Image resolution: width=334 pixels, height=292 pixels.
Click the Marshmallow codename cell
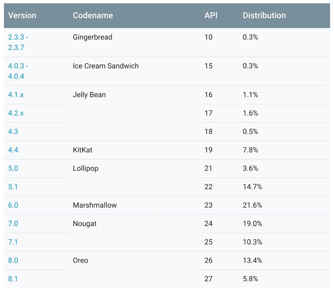point(95,205)
